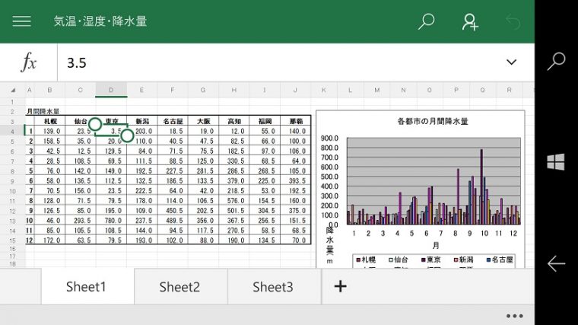Open the hamburger navigation menu
Image resolution: width=578 pixels, height=325 pixels.
(22, 21)
